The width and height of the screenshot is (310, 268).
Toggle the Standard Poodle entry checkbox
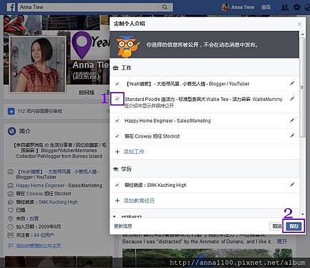[x=117, y=99]
